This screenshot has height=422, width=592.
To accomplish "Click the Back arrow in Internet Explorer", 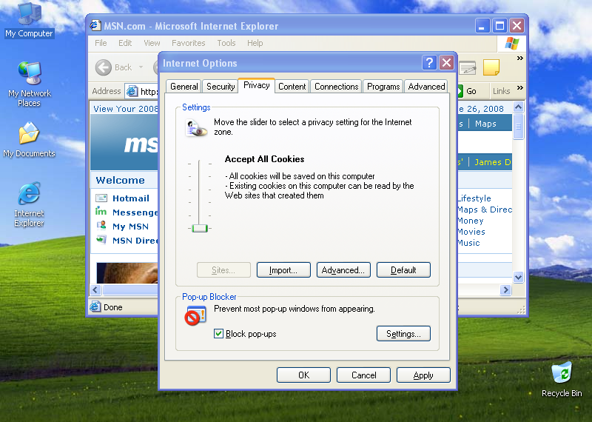I will pos(104,67).
